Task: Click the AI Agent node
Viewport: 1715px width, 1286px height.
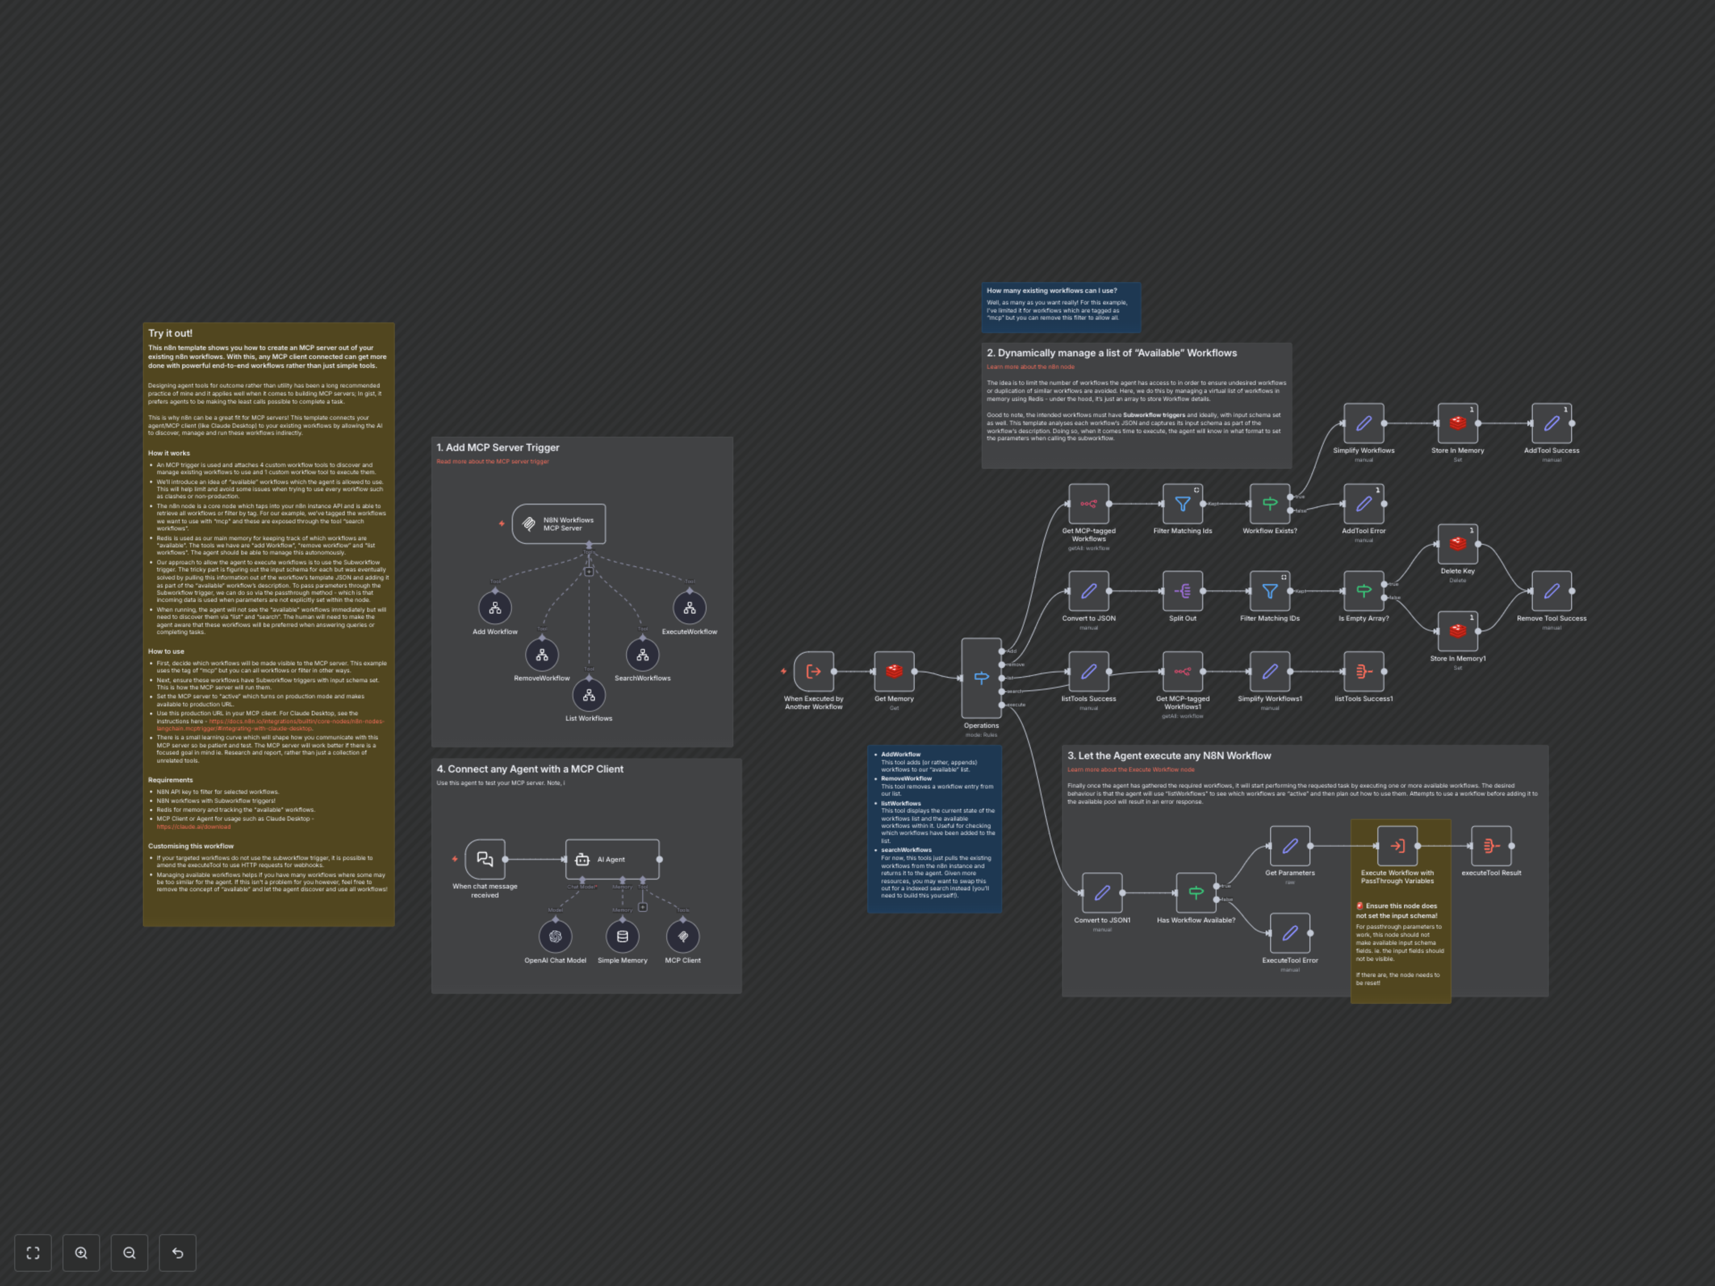Action: [x=612, y=859]
